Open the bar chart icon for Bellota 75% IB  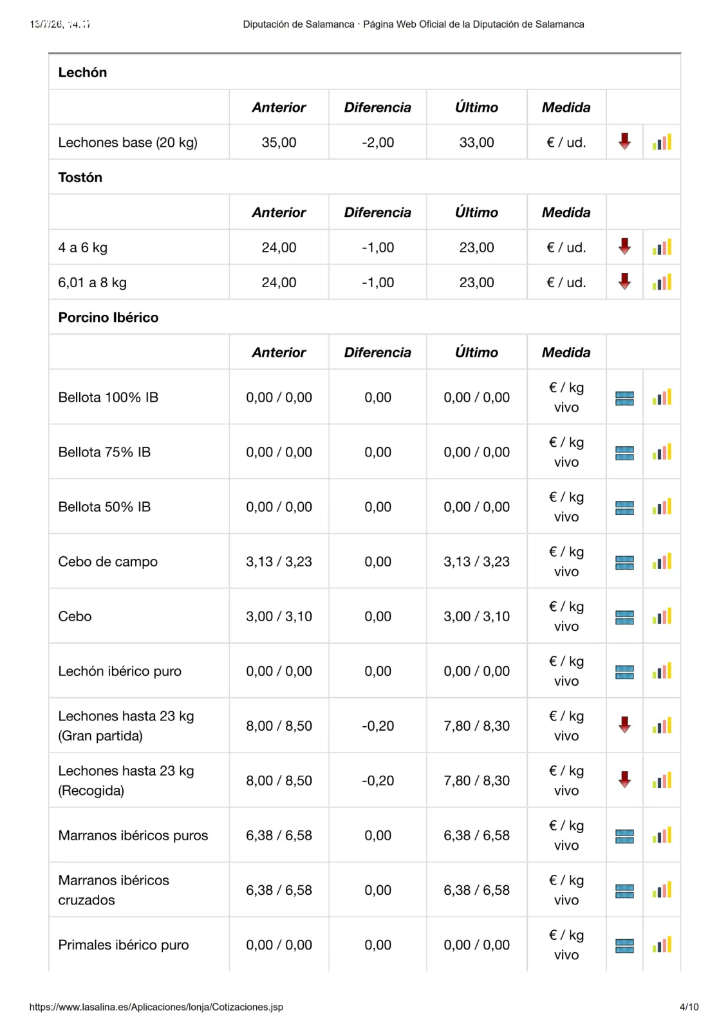pyautogui.click(x=662, y=452)
